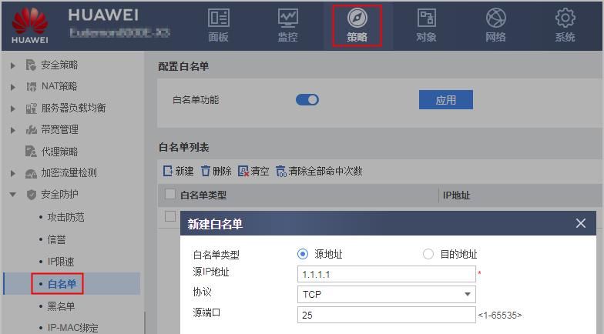Click the 服务器负载均衡 sidebar icon
This screenshot has width=604, height=334.
pyautogui.click(x=31, y=108)
